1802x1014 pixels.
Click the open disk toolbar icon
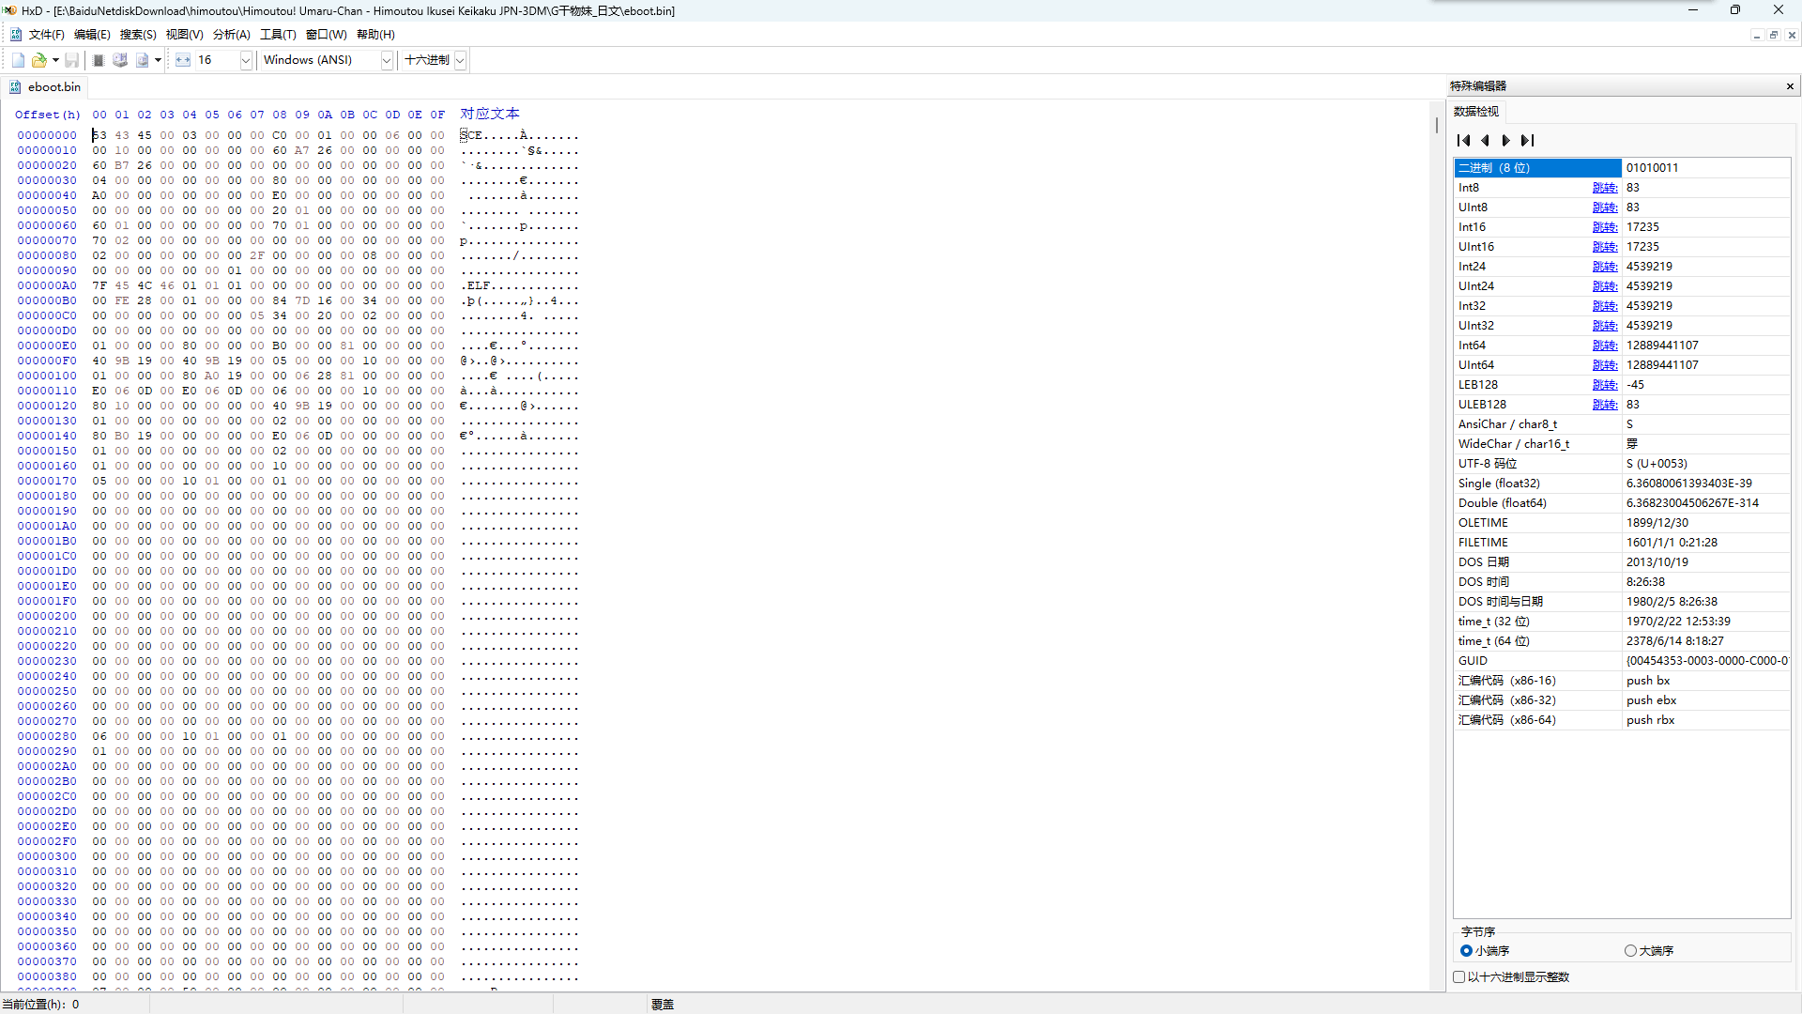(120, 59)
